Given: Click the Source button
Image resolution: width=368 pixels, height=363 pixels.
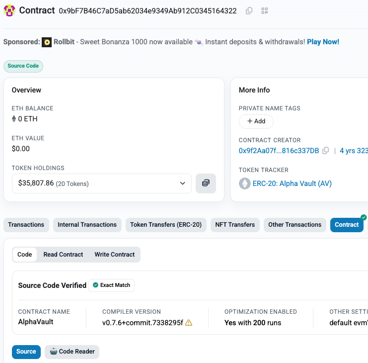Looking at the screenshot, I should (26, 352).
